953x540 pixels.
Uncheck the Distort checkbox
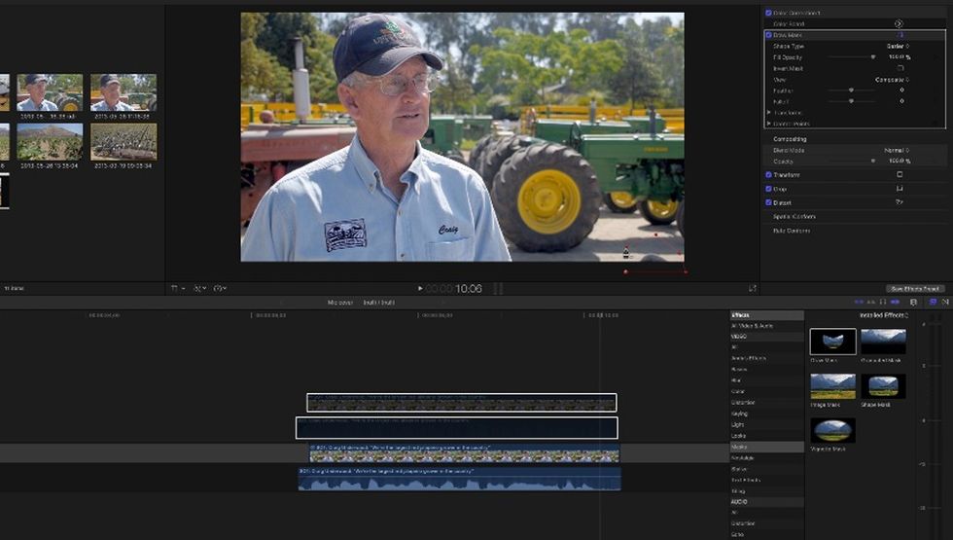coord(768,202)
